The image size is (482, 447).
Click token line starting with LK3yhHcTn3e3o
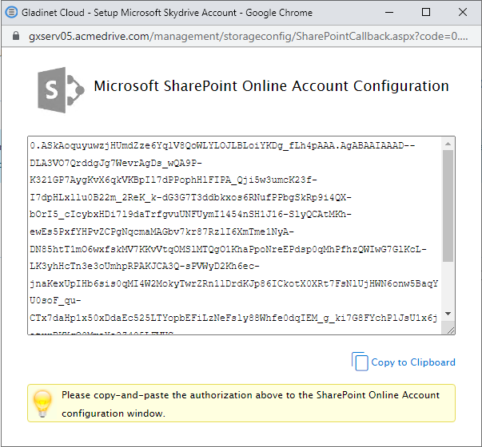145,266
